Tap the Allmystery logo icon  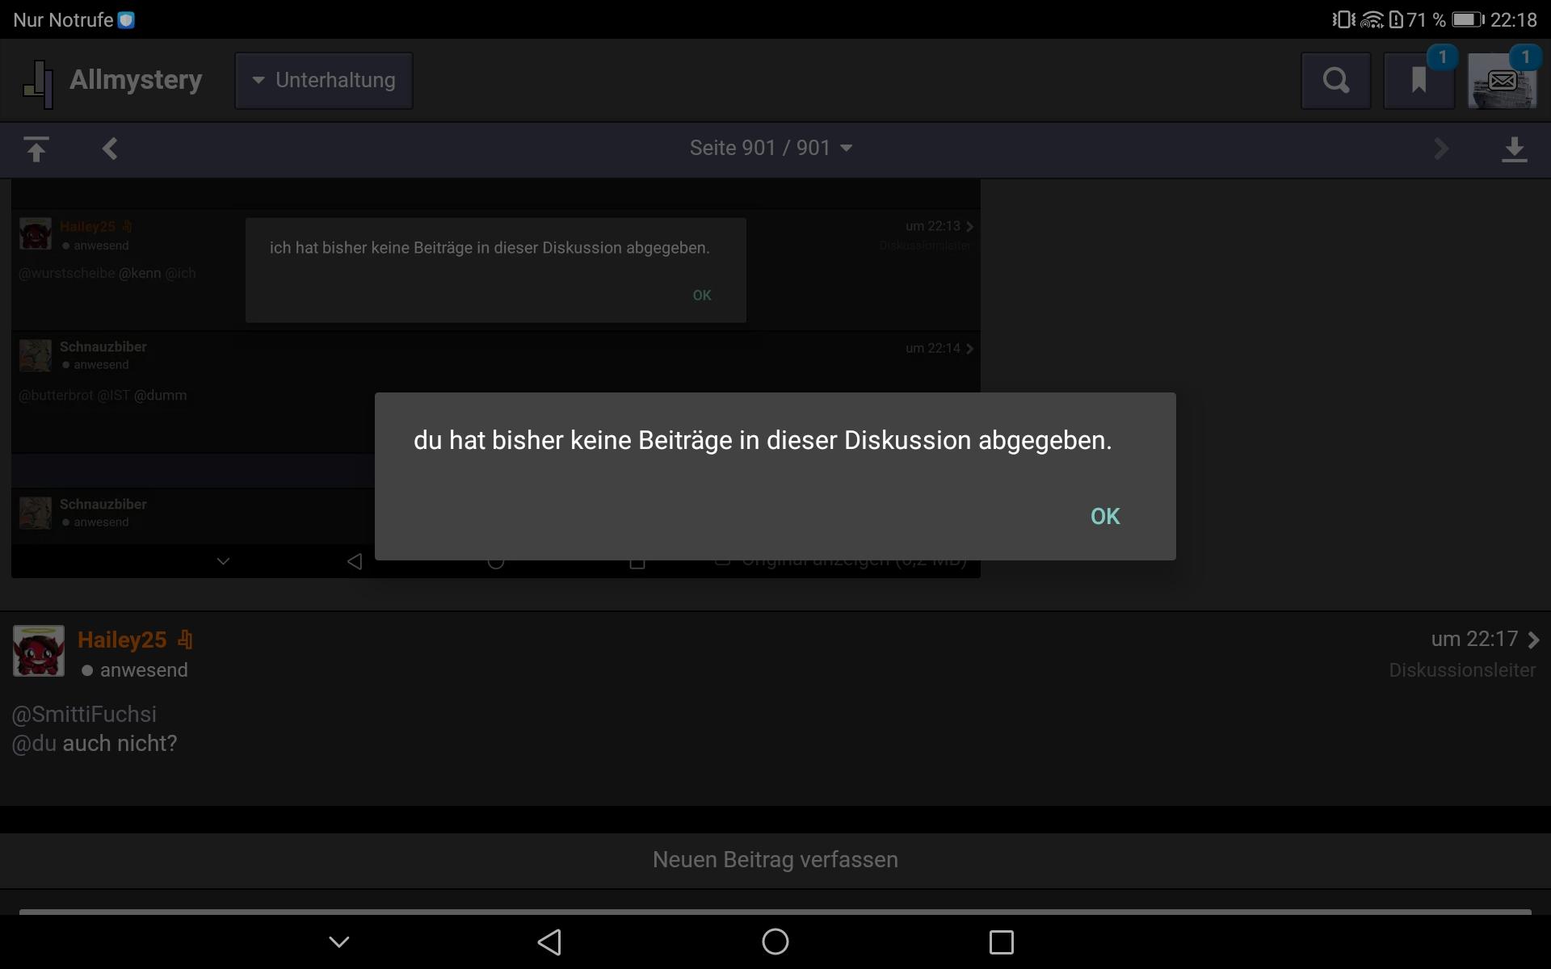tap(38, 82)
